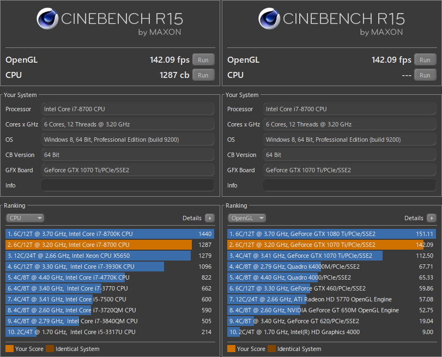Viewport: 442px width, 357px height.
Task: Open the OpenGL ranking dropdown in right window
Action: click(x=247, y=218)
